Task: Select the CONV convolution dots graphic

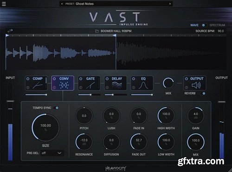Action: pos(64,86)
